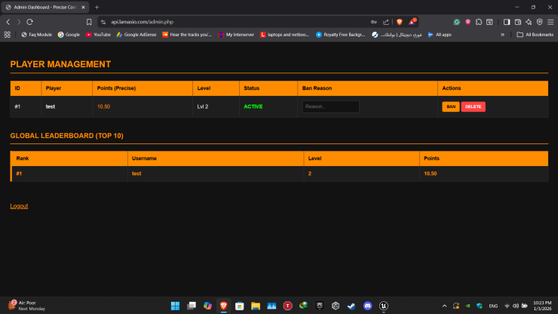Reload the page with the refresh icon
The width and height of the screenshot is (558, 314).
29,22
